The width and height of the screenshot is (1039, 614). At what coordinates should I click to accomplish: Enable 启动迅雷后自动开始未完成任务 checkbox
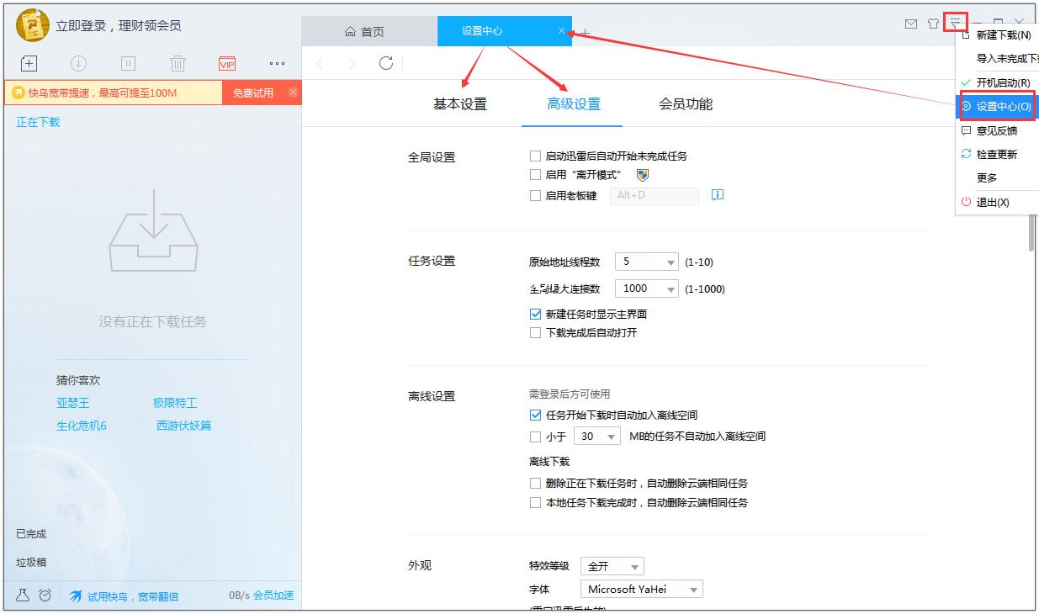tap(535, 156)
